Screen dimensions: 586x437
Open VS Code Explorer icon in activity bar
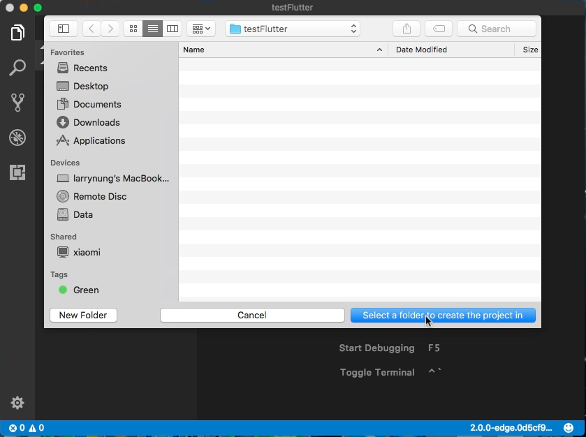(x=17, y=33)
